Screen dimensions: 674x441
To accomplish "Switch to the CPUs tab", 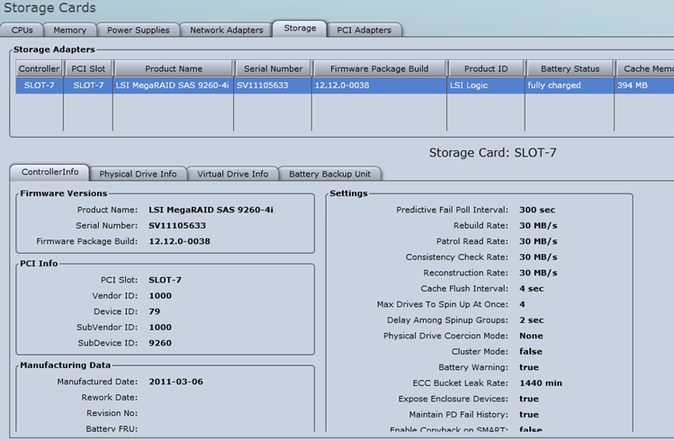I will pyautogui.click(x=22, y=30).
